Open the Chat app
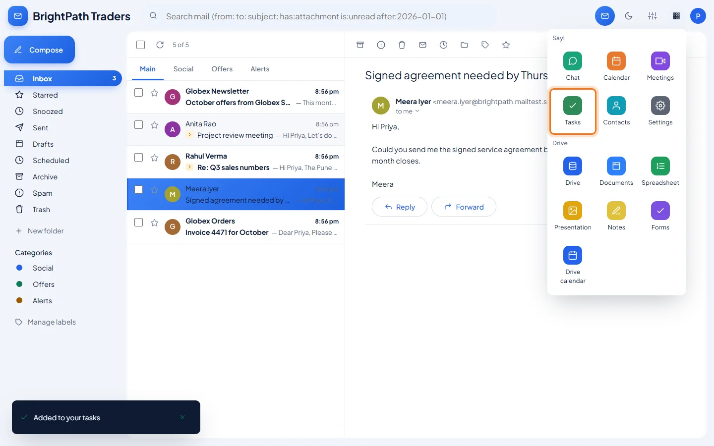 tap(573, 66)
